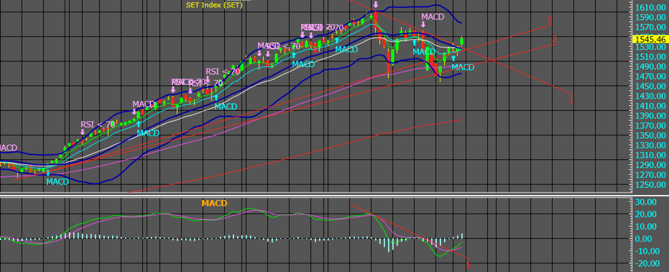Click the 0.00 level on the MACD axis
This screenshot has height=272, width=669.
[x=644, y=239]
